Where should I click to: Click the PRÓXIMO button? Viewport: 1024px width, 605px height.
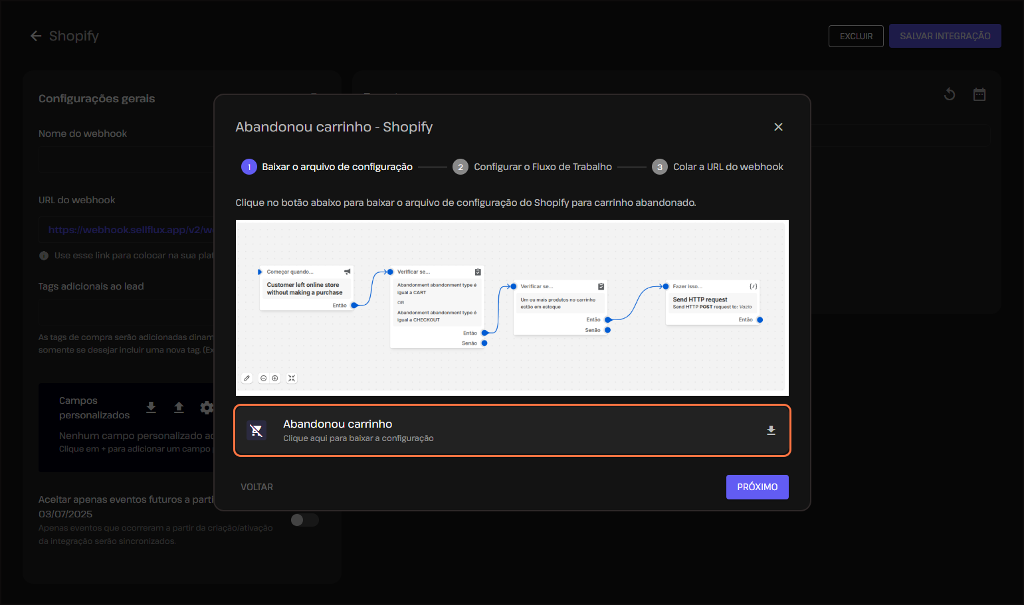point(758,487)
